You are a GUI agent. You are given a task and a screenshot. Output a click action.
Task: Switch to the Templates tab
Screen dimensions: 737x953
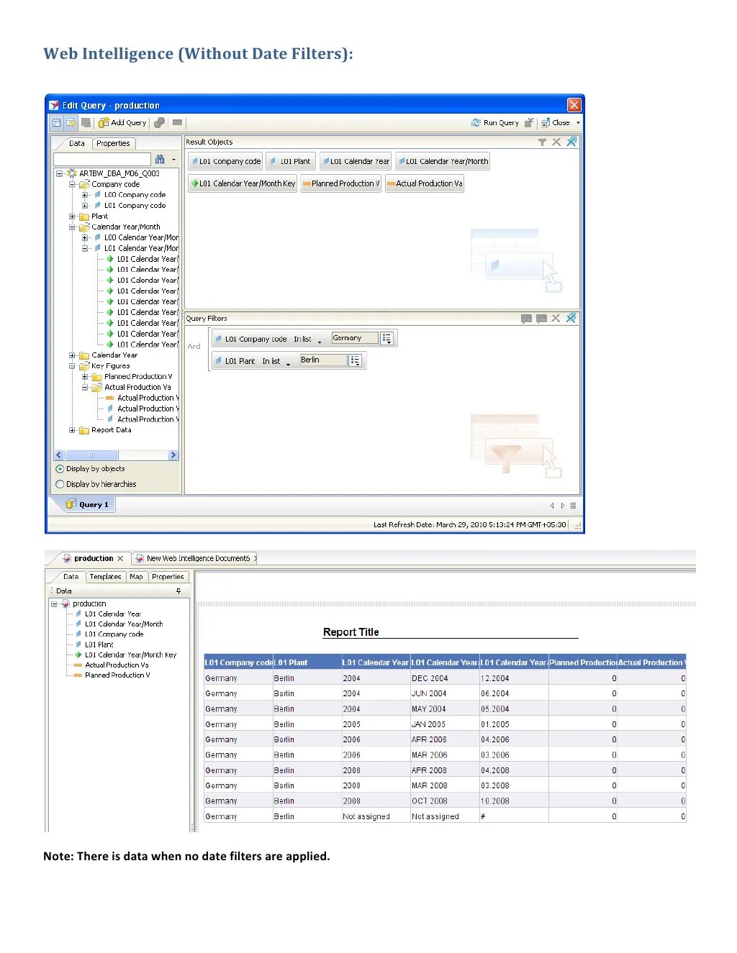[105, 576]
